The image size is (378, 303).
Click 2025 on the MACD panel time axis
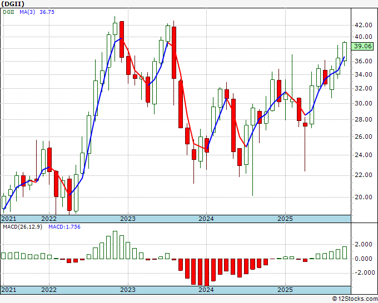coord(285,290)
